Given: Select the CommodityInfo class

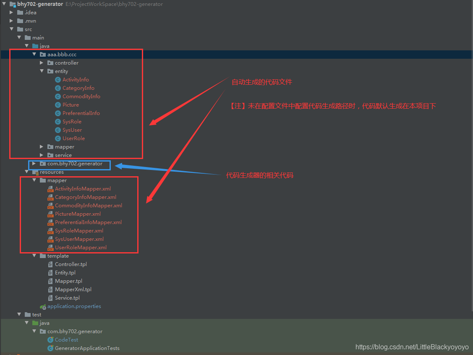Looking at the screenshot, I should pos(81,97).
